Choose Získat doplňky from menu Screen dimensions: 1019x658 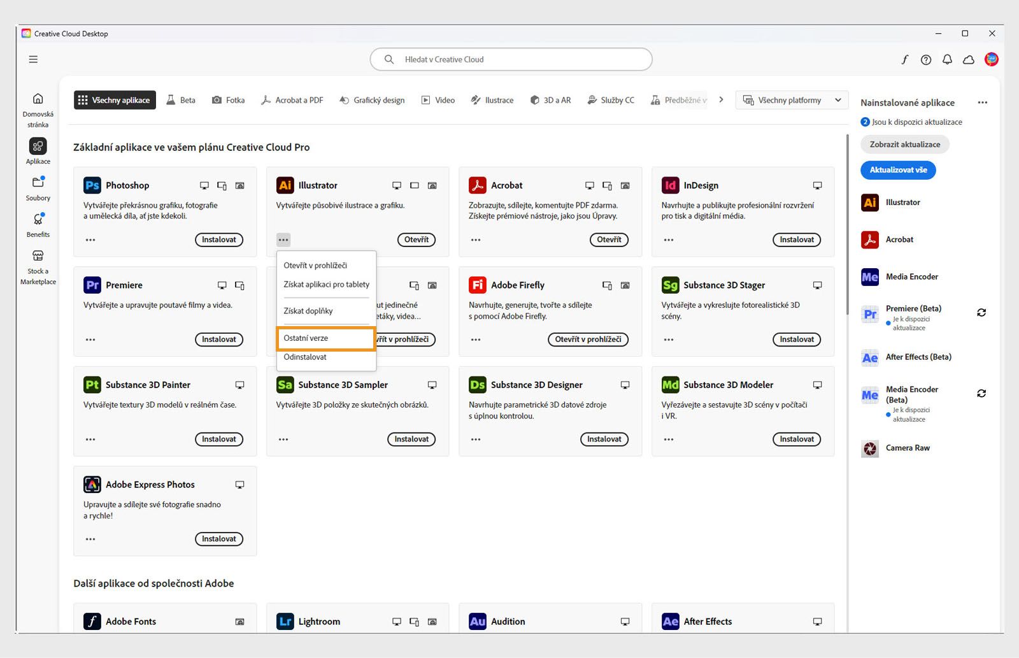tap(326, 311)
